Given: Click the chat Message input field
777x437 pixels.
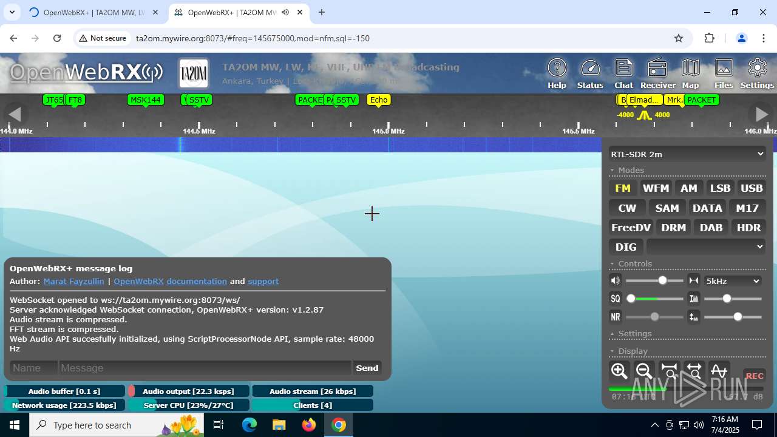Looking at the screenshot, I should point(205,368).
